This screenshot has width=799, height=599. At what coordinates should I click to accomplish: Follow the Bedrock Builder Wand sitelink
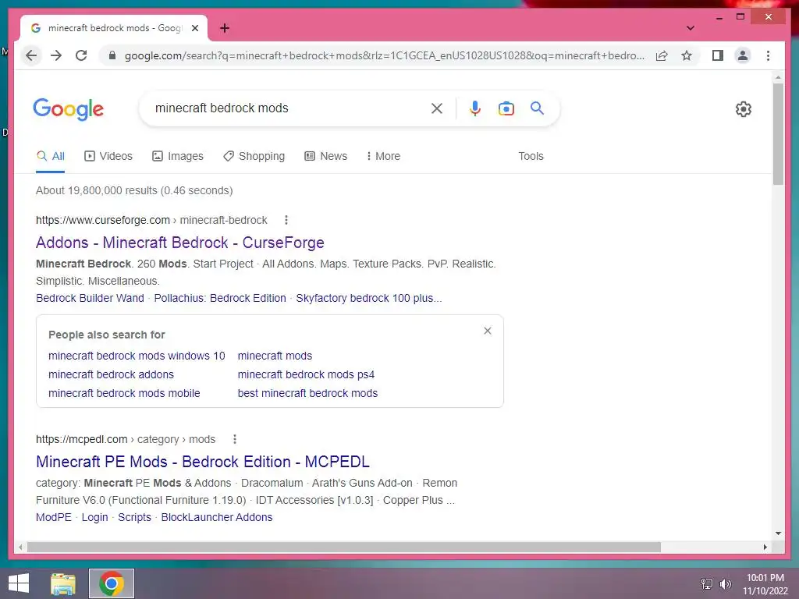[90, 298]
